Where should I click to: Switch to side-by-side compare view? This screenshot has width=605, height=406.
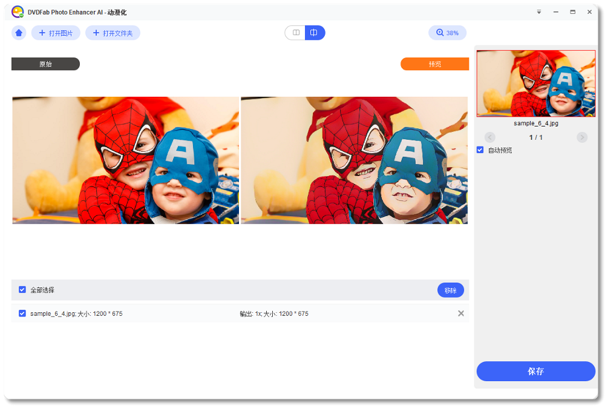[315, 33]
